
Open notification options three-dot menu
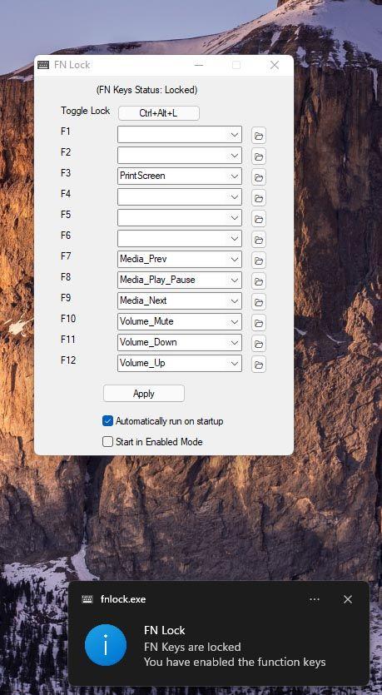coord(315,599)
